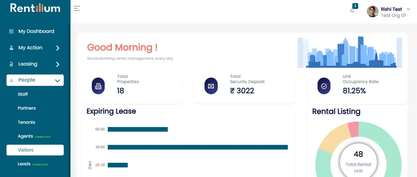Viewport: 417px width, 177px height.
Task: Click the Total Security Deposit money icon
Action: [x=211, y=86]
